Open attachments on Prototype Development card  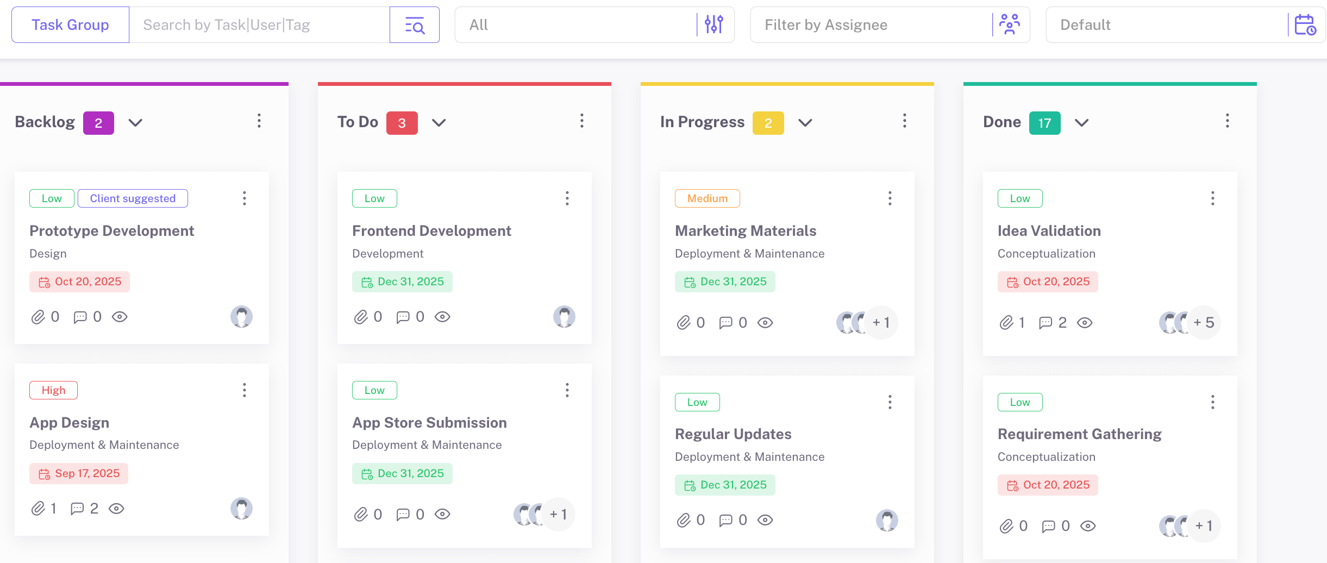pos(38,317)
